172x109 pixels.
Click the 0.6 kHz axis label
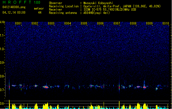click(x=2, y=104)
